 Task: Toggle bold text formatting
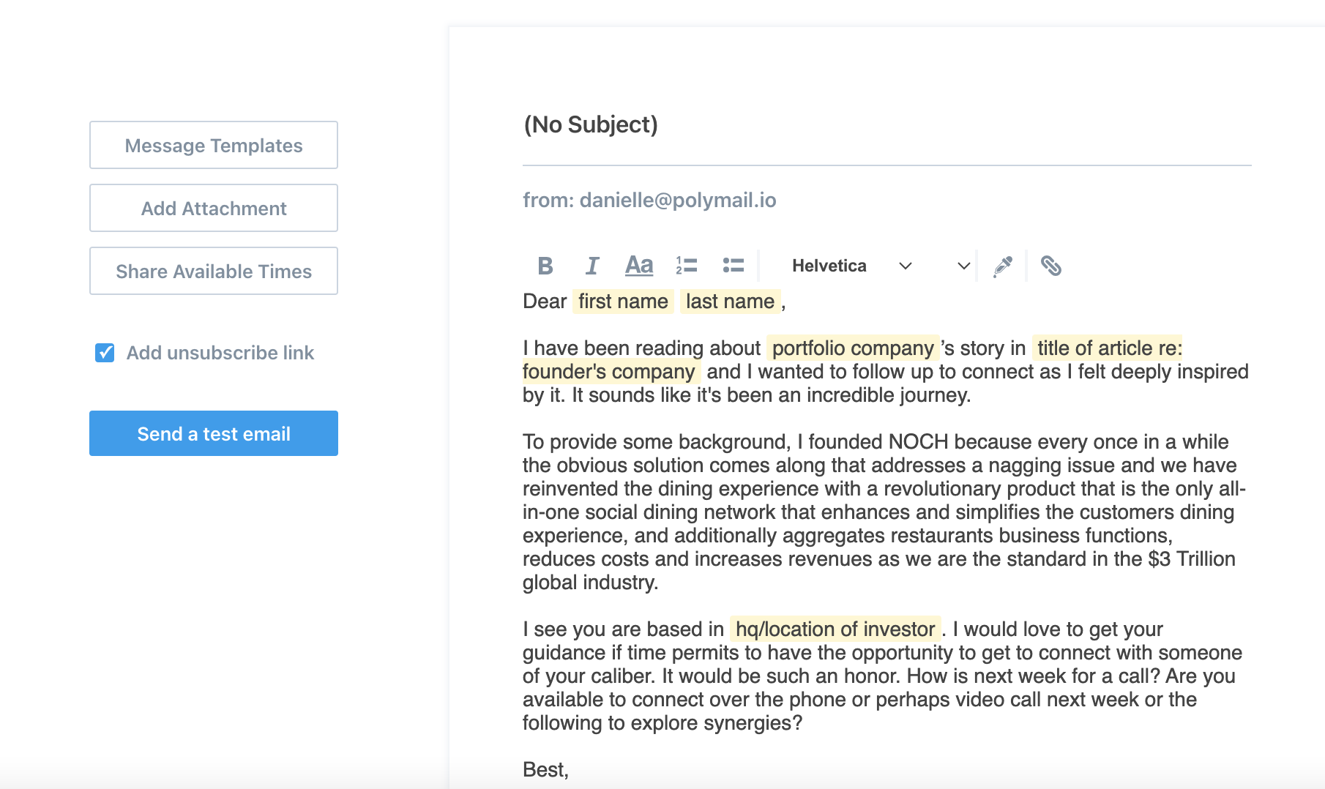545,266
